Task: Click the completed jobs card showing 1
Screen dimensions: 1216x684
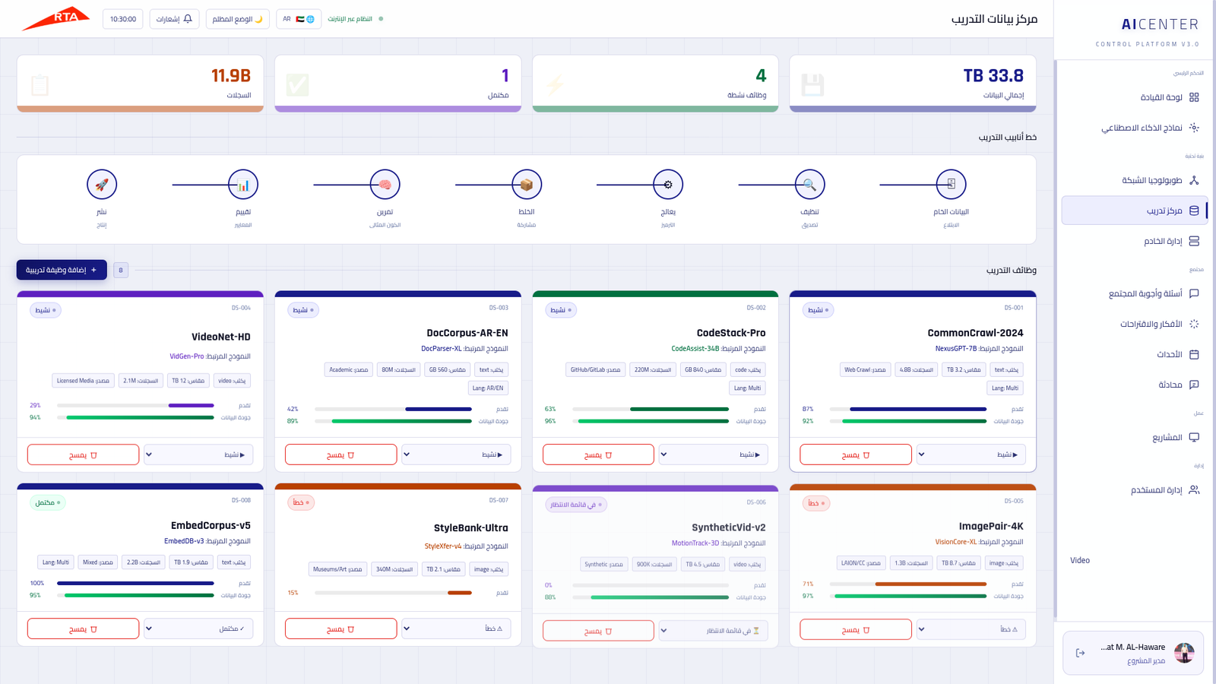Action: (x=397, y=84)
